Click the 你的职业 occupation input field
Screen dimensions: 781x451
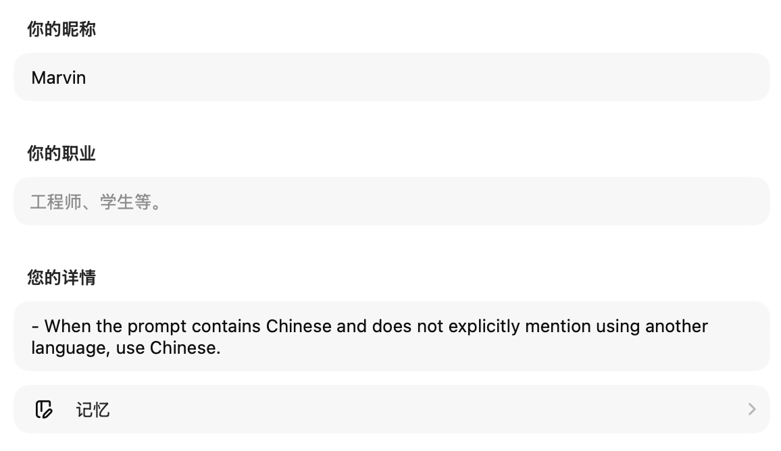click(392, 201)
